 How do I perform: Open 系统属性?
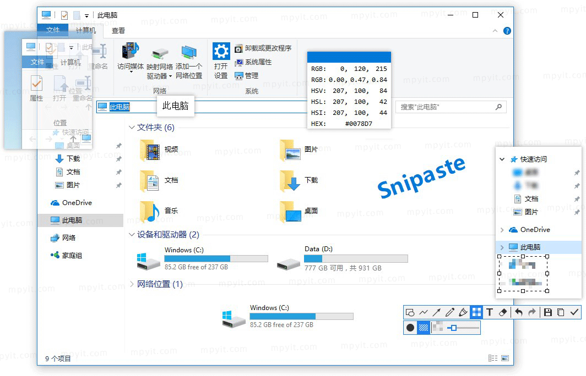pos(253,62)
